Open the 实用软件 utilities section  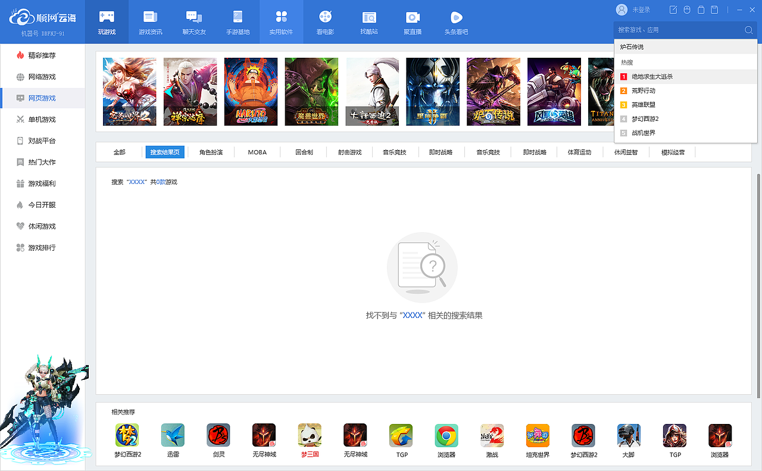pyautogui.click(x=282, y=22)
